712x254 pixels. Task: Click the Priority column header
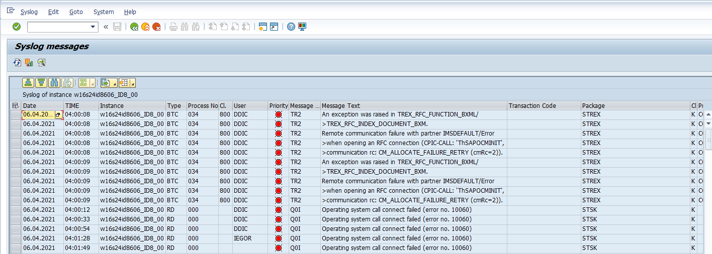(278, 106)
